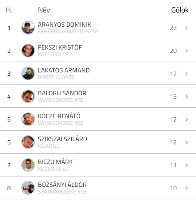Click Kóczé Renátó's avatar image
The width and height of the screenshot is (196, 206).
(28, 119)
